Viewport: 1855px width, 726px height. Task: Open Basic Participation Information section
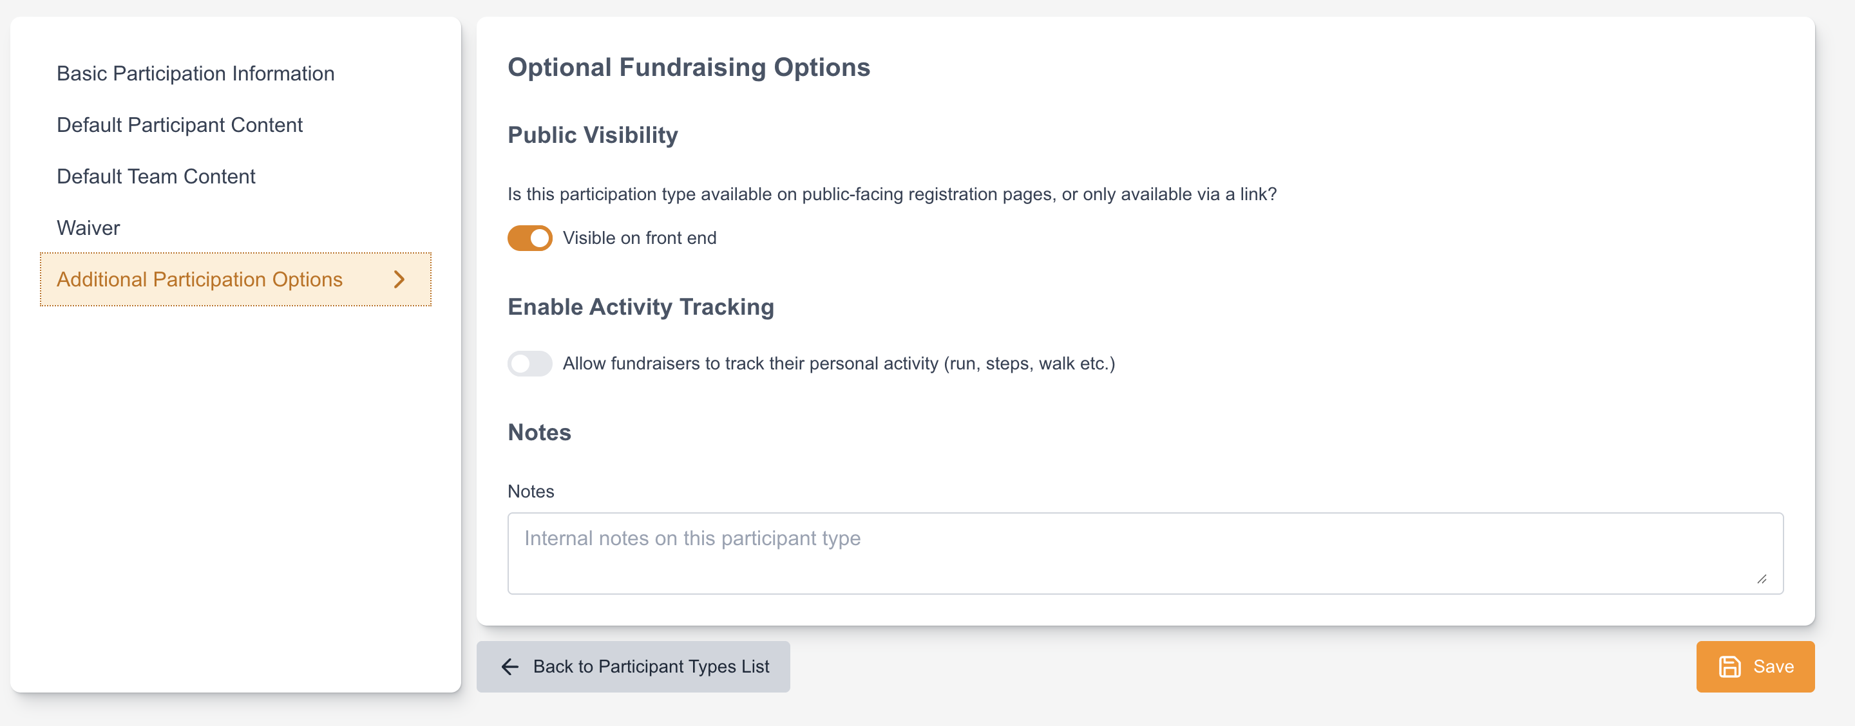pyautogui.click(x=195, y=73)
